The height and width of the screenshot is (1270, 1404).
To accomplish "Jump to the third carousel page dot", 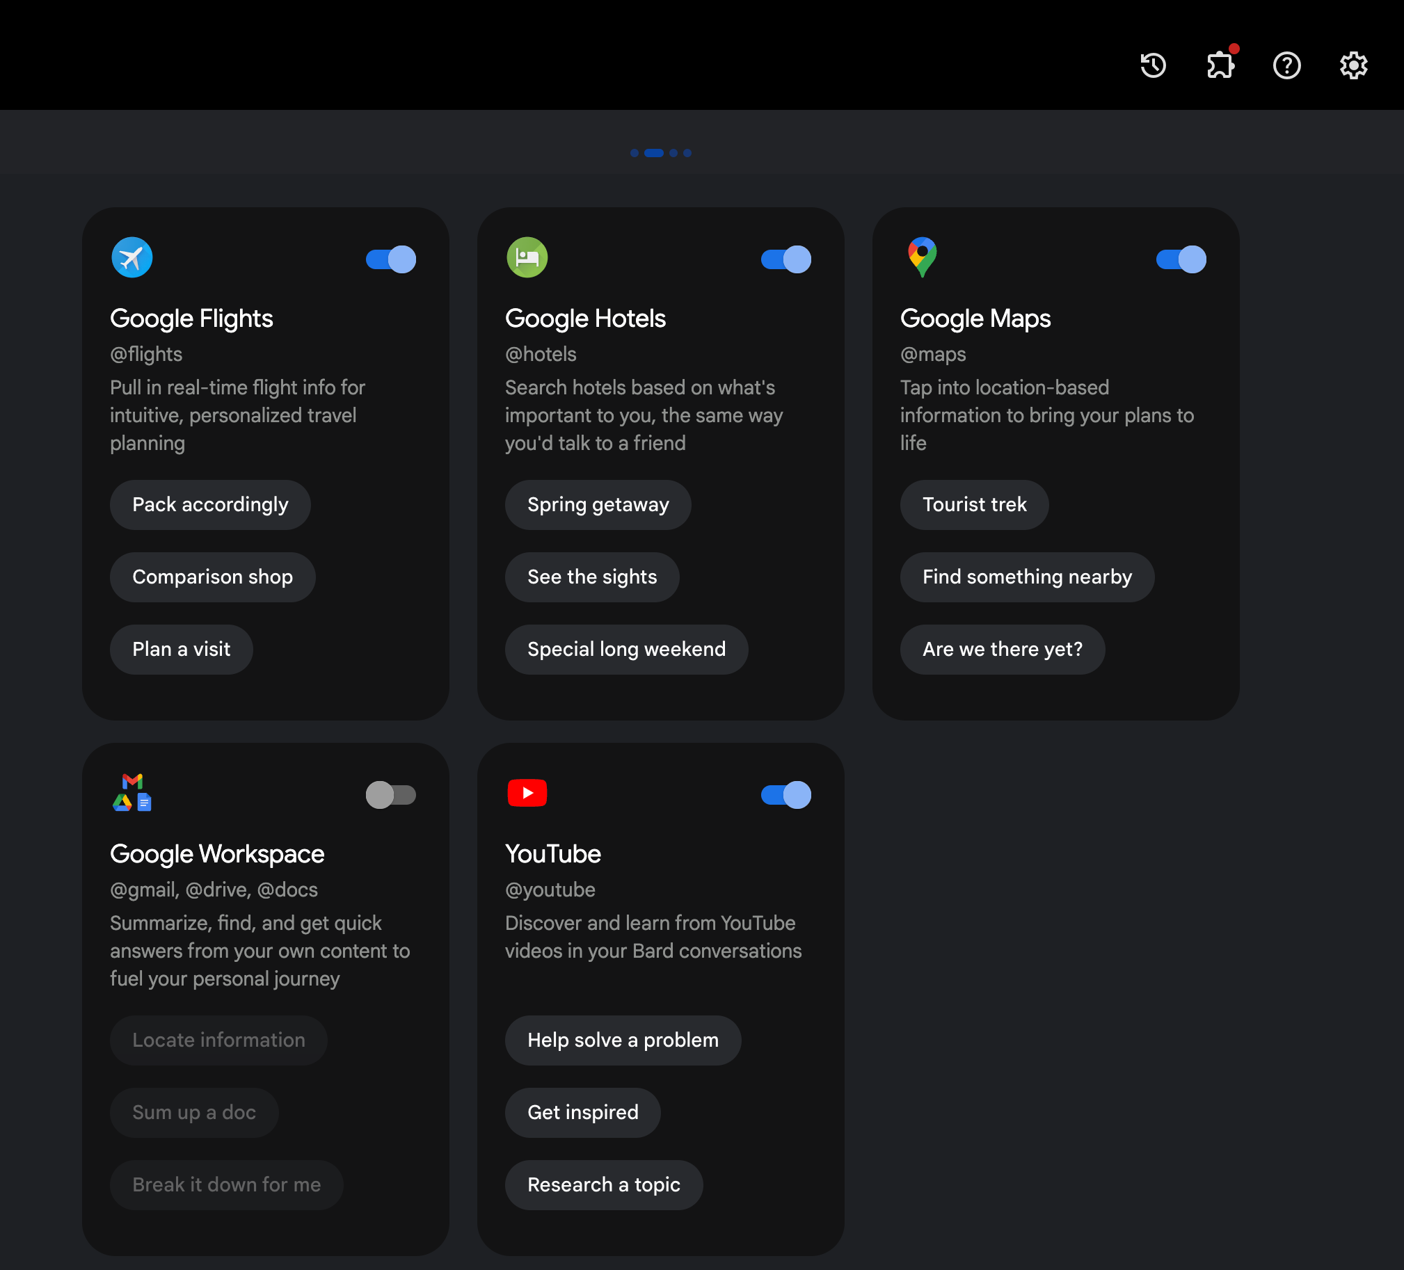I will click(x=673, y=153).
